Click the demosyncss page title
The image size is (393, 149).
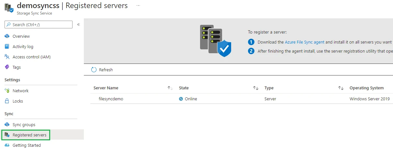point(38,5)
